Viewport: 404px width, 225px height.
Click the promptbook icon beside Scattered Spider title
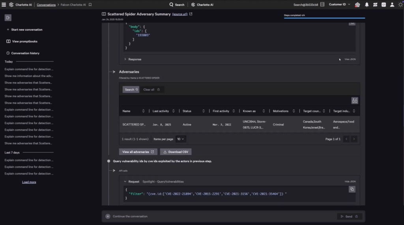click(104, 14)
